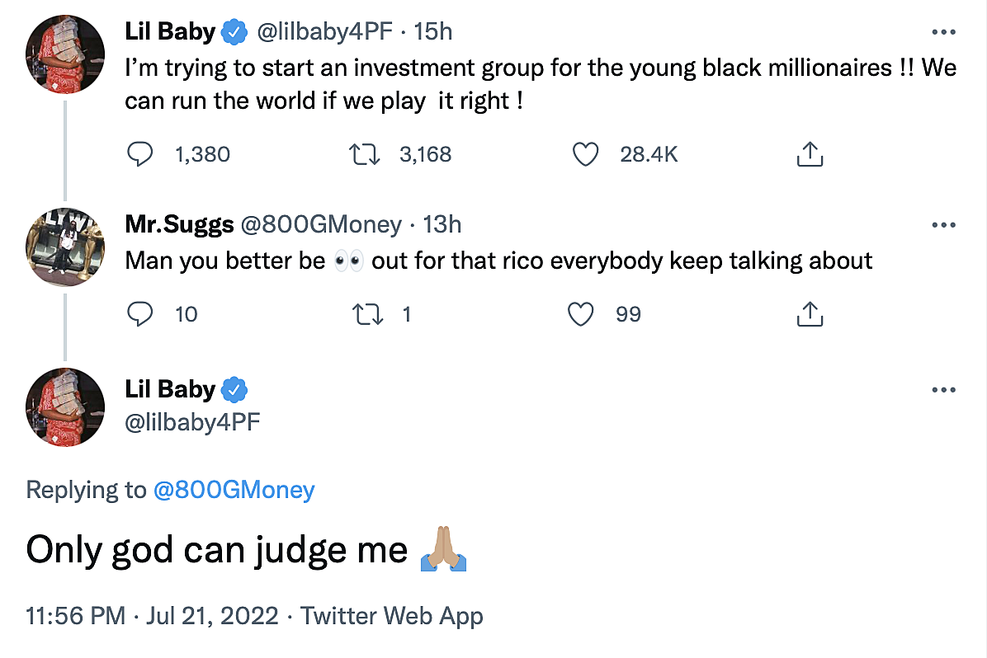Image resolution: width=987 pixels, height=658 pixels.
Task: Share the Mr.Suggs tweet
Action: click(x=809, y=314)
